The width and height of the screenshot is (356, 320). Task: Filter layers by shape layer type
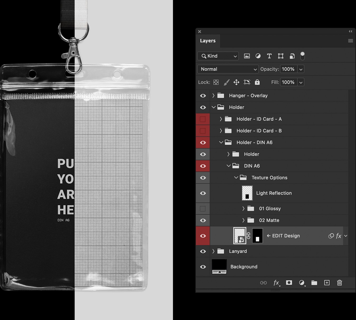click(x=281, y=56)
